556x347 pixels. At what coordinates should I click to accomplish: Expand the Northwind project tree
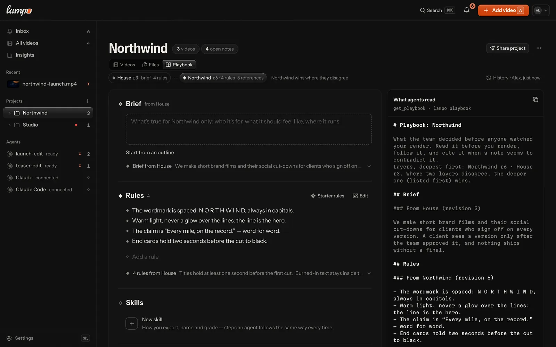pyautogui.click(x=9, y=113)
